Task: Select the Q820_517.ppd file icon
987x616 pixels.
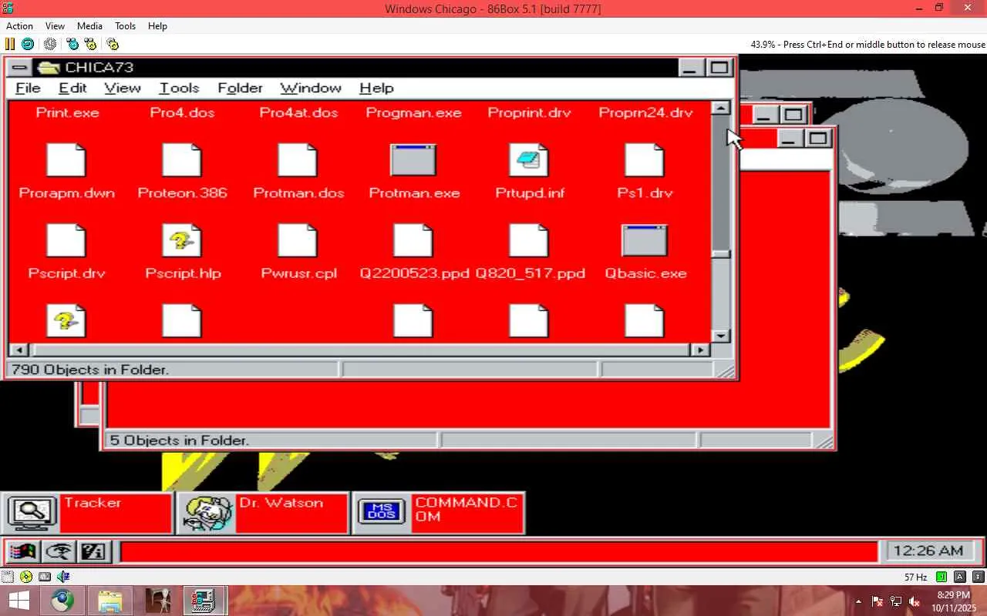Action: tap(529, 240)
